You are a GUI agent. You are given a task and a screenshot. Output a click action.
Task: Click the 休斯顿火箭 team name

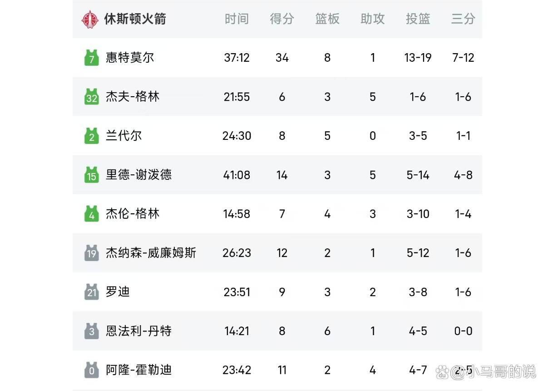[135, 19]
